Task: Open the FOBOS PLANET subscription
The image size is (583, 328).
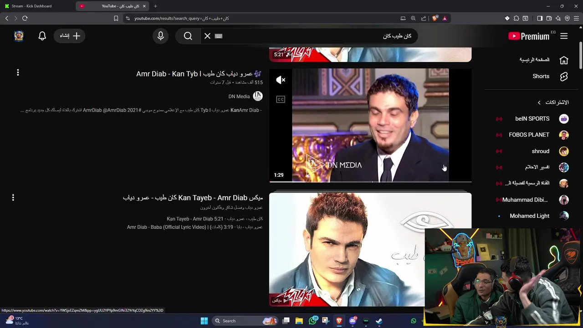Action: click(x=532, y=135)
